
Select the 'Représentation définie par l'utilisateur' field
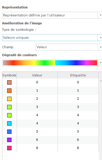coord(50,15)
